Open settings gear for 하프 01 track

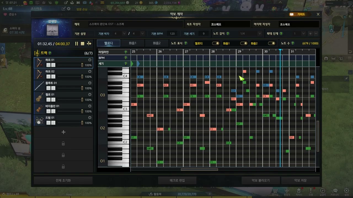point(90,60)
